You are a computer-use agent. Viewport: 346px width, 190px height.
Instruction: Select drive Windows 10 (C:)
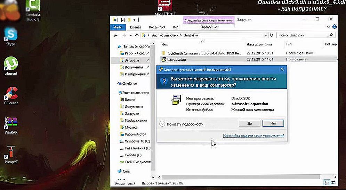(x=135, y=141)
